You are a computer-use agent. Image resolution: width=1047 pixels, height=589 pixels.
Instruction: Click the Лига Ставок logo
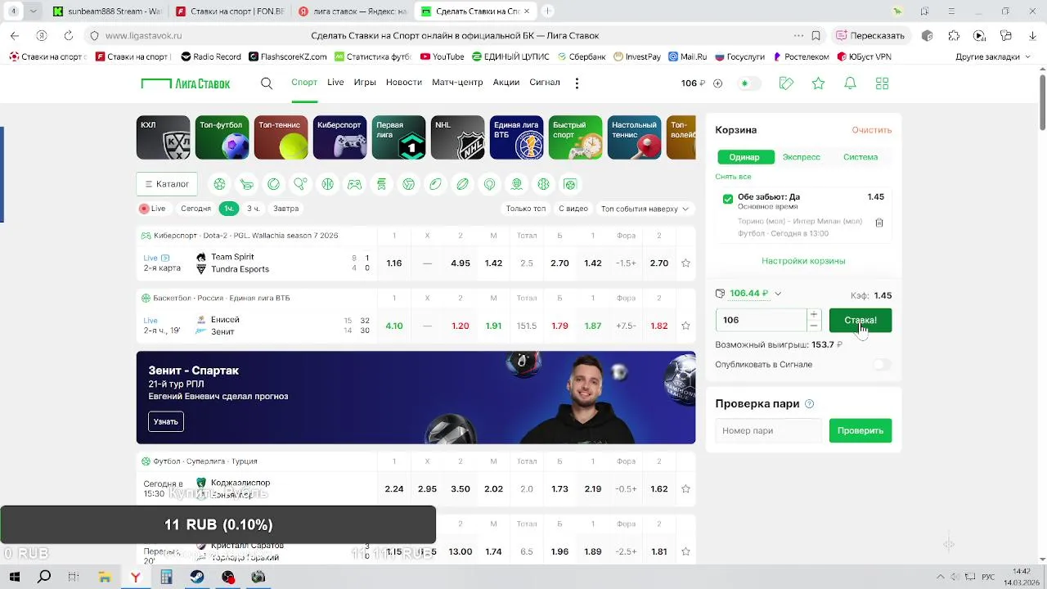pyautogui.click(x=186, y=83)
